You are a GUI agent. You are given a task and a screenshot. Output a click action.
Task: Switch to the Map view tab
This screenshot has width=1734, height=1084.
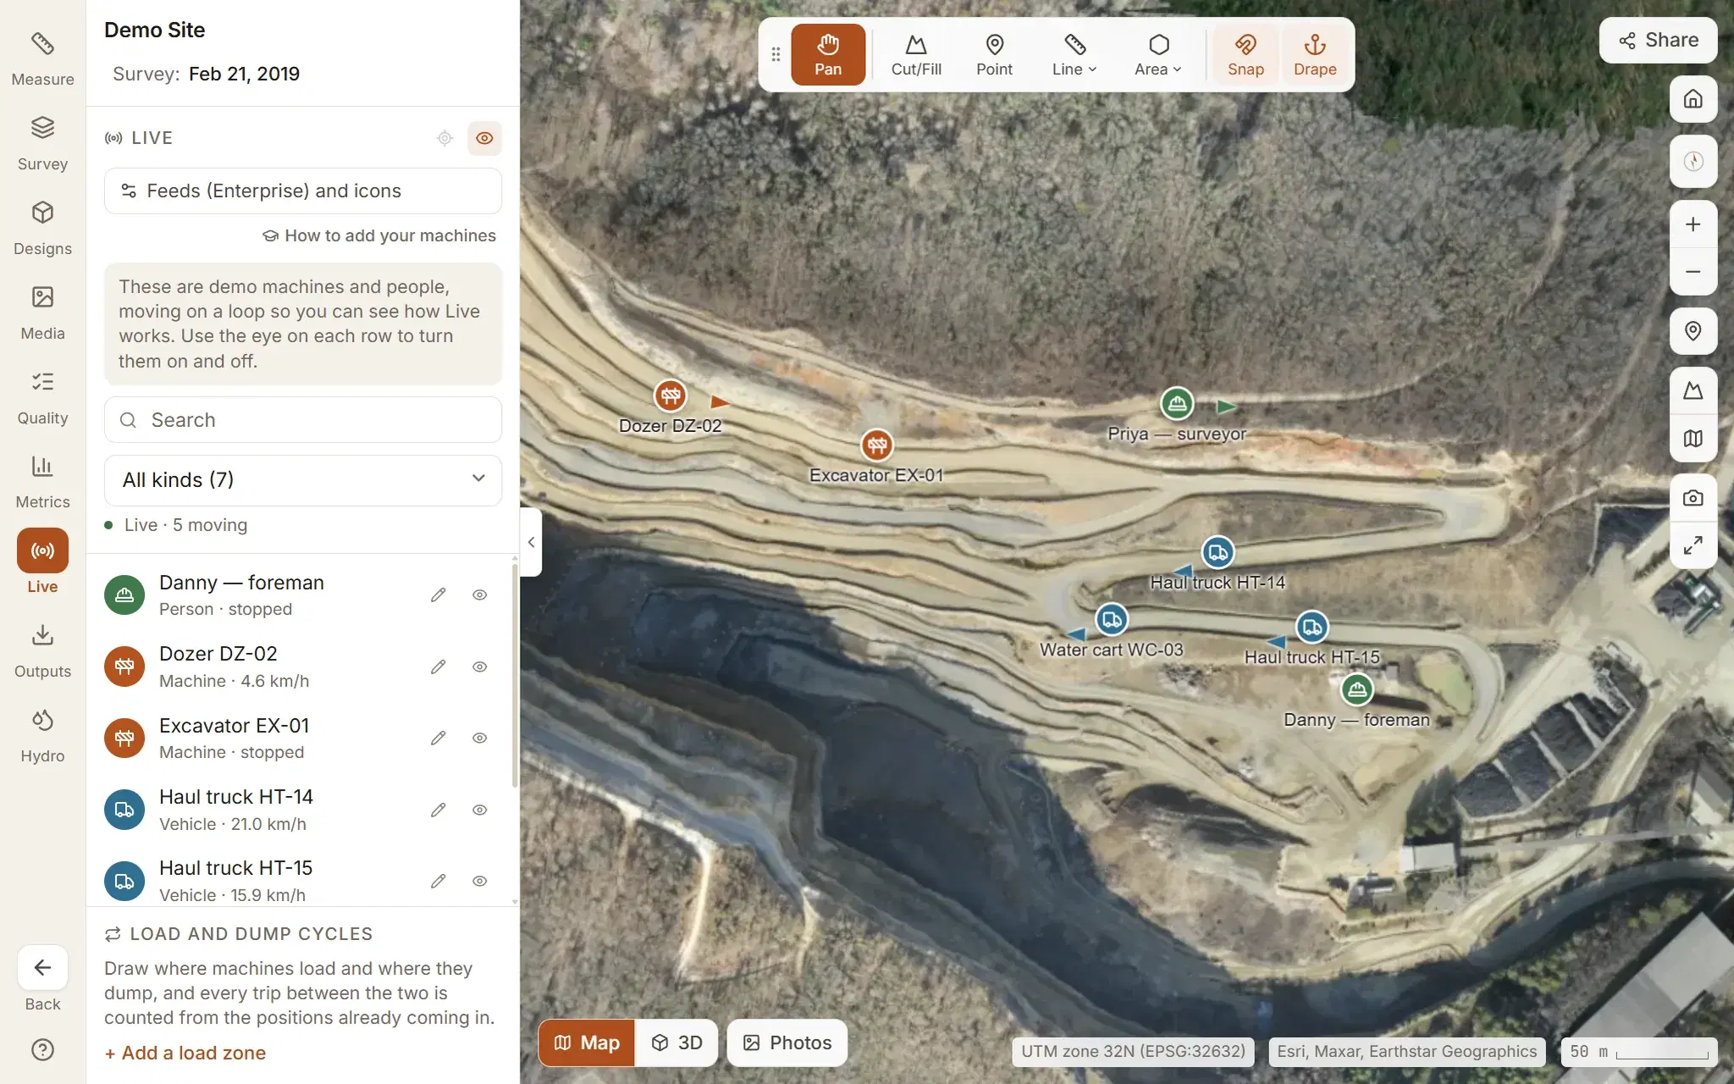pos(587,1043)
